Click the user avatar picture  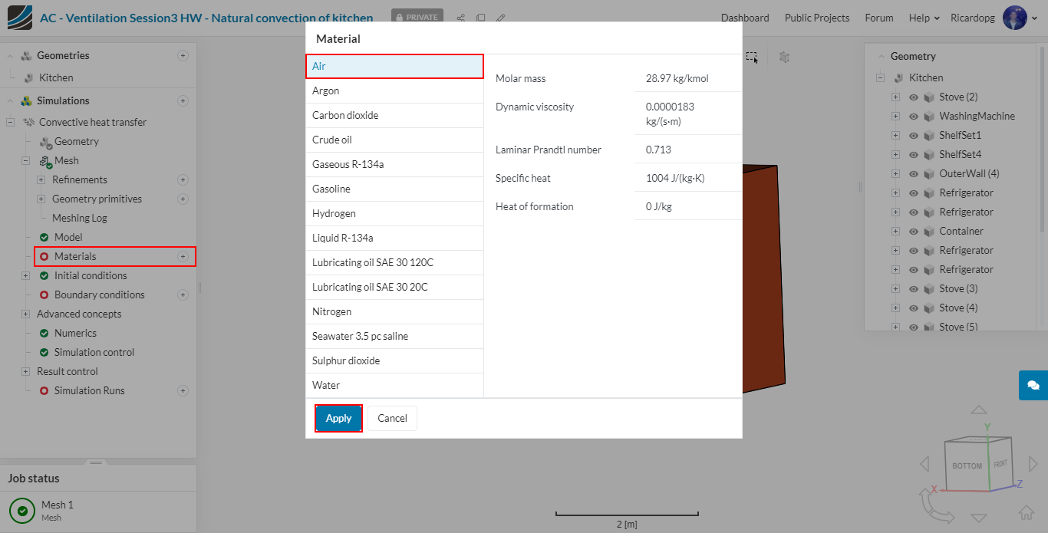coord(1014,18)
